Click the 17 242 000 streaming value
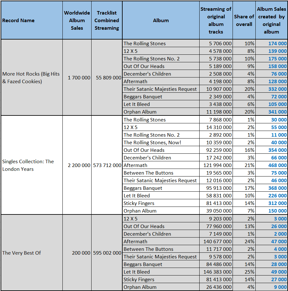 (219, 158)
